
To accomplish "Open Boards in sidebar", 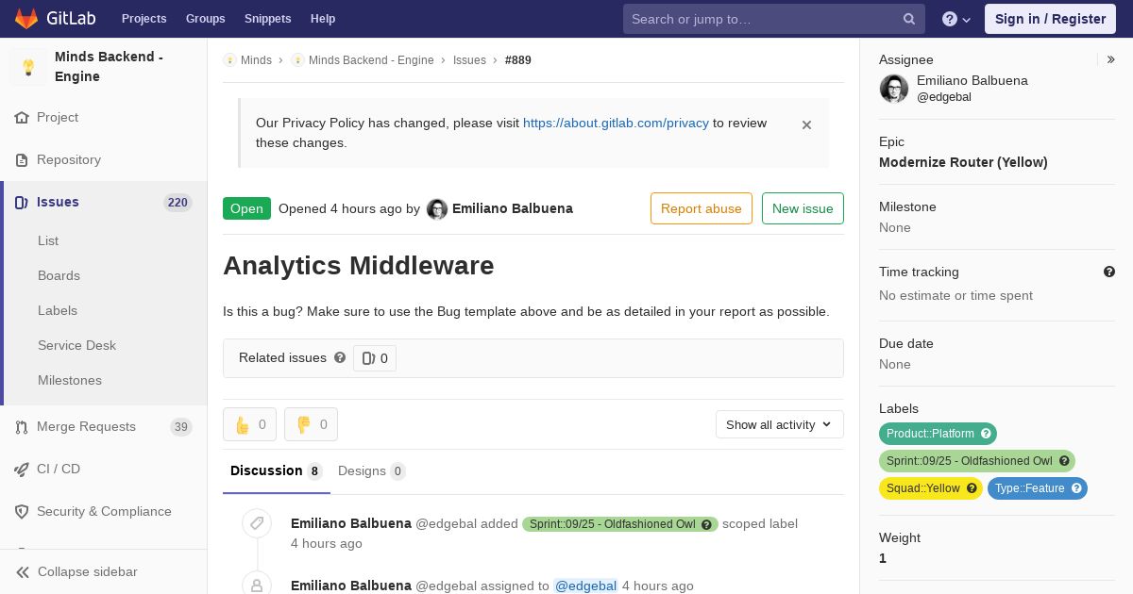I will point(59,275).
